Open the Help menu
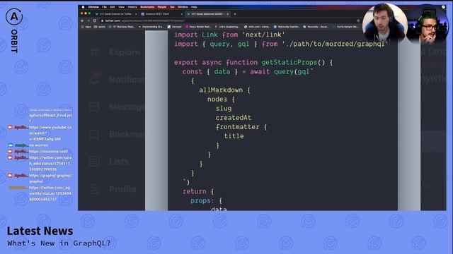Viewport: 453px width, 254px height. 194,7
